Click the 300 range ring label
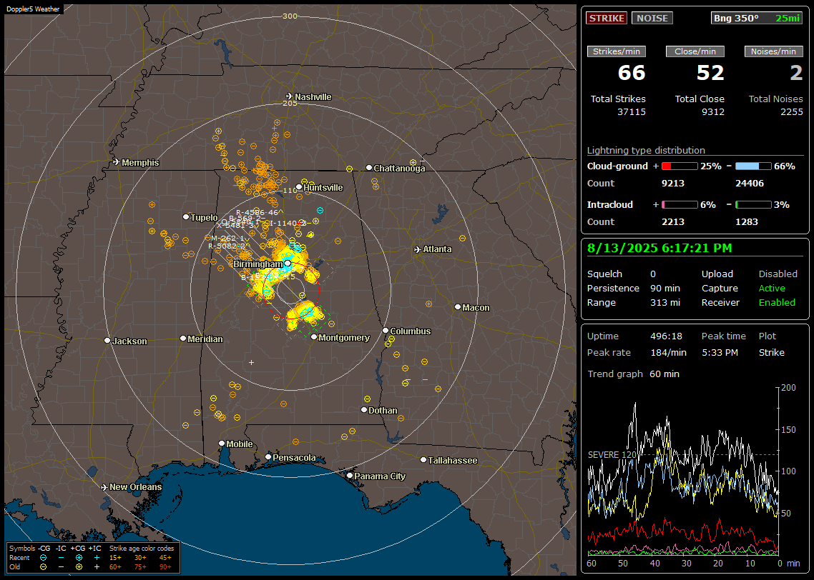 pos(290,16)
